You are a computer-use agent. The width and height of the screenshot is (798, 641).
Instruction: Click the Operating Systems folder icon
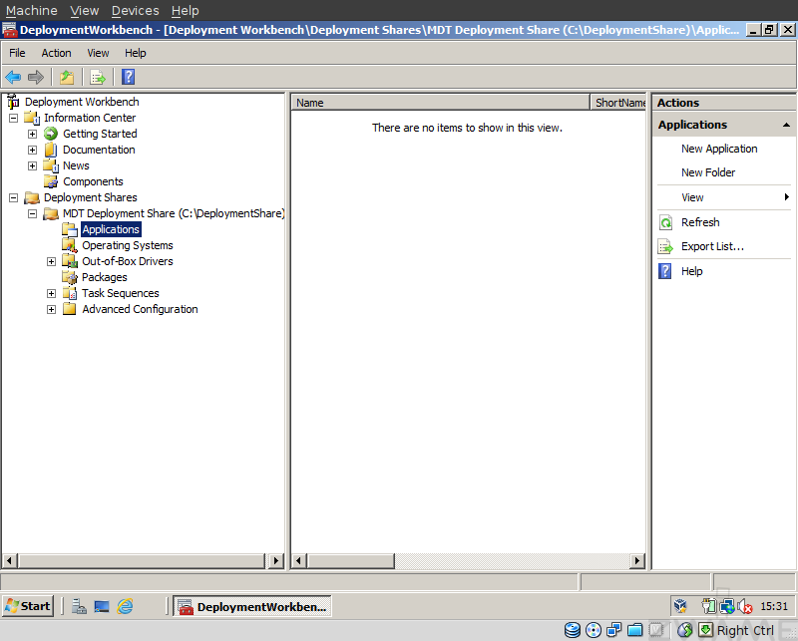click(70, 245)
